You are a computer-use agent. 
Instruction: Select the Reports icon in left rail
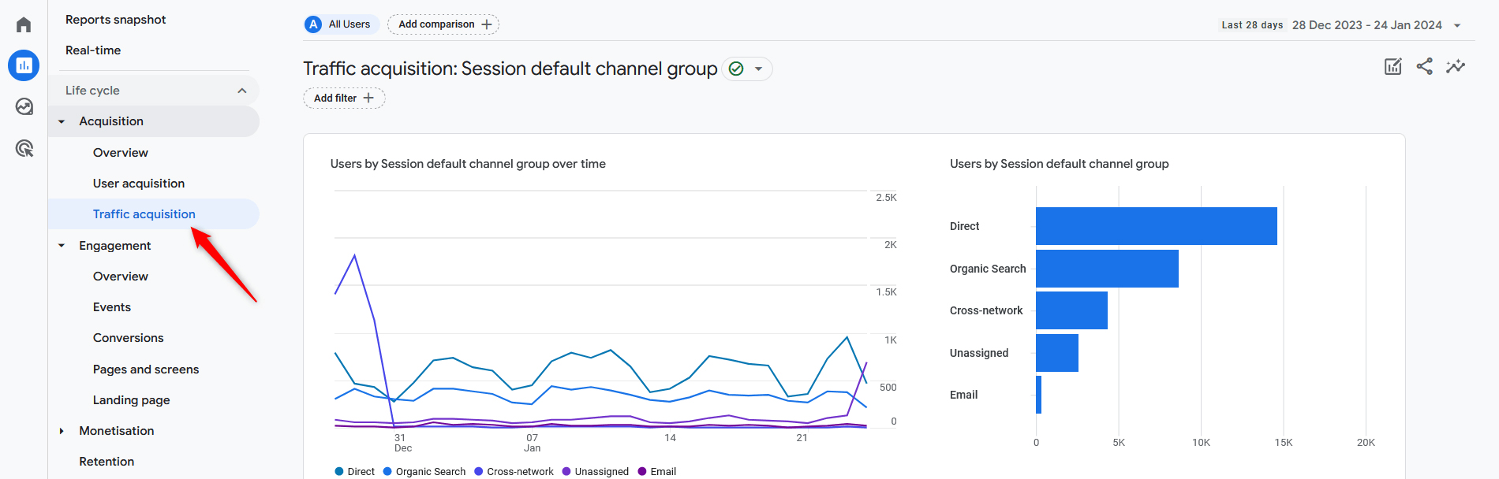[24, 65]
